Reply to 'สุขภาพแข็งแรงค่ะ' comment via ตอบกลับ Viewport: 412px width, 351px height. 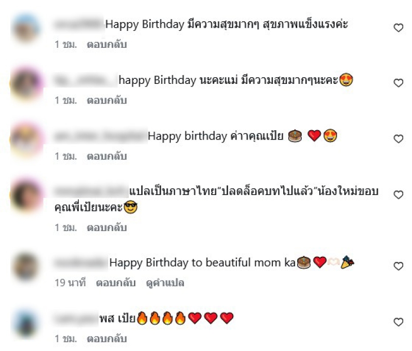tap(107, 44)
